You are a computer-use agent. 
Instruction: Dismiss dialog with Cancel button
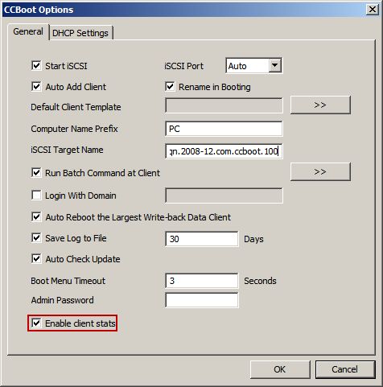[x=345, y=369]
